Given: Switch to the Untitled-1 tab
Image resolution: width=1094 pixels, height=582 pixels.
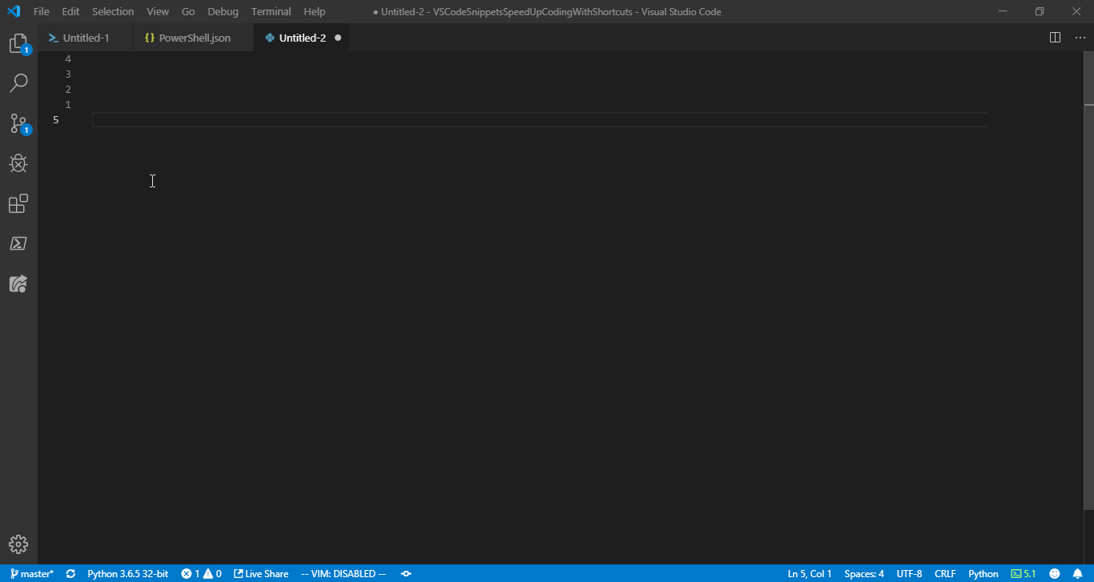Looking at the screenshot, I should 86,38.
